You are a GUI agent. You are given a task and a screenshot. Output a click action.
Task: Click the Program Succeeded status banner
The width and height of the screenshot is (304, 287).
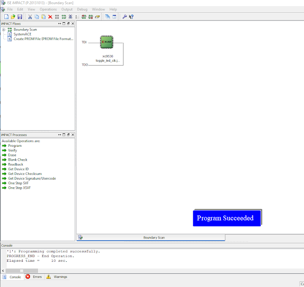[x=227, y=218]
